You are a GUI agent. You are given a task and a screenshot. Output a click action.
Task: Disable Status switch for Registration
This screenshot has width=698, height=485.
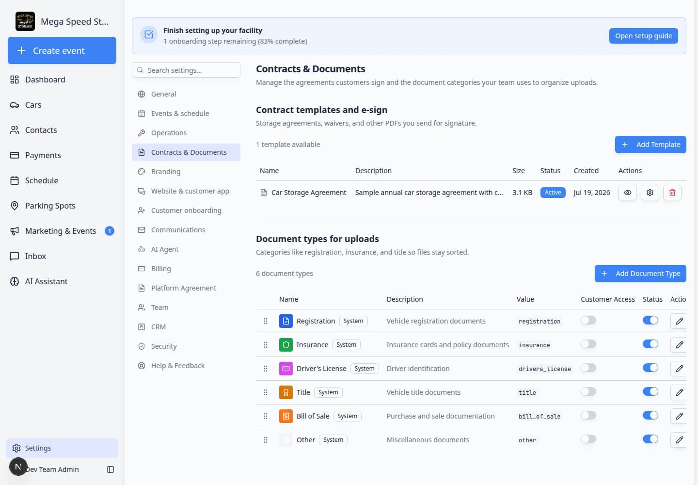click(x=650, y=320)
